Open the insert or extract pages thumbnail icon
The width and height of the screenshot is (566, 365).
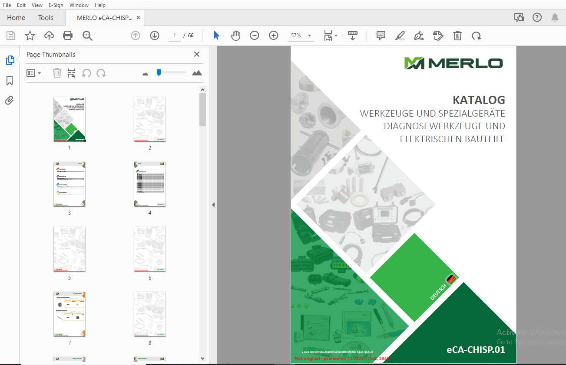[72, 73]
